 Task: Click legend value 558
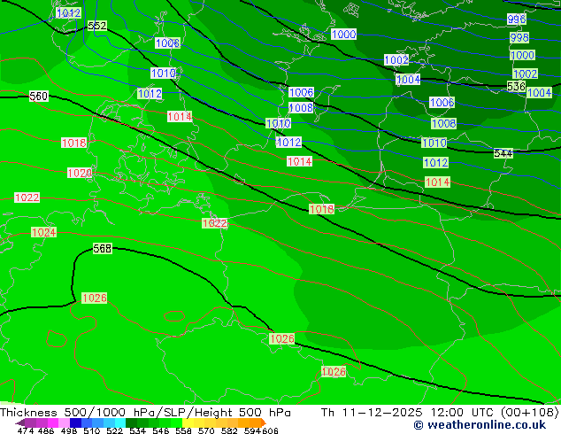click(183, 430)
